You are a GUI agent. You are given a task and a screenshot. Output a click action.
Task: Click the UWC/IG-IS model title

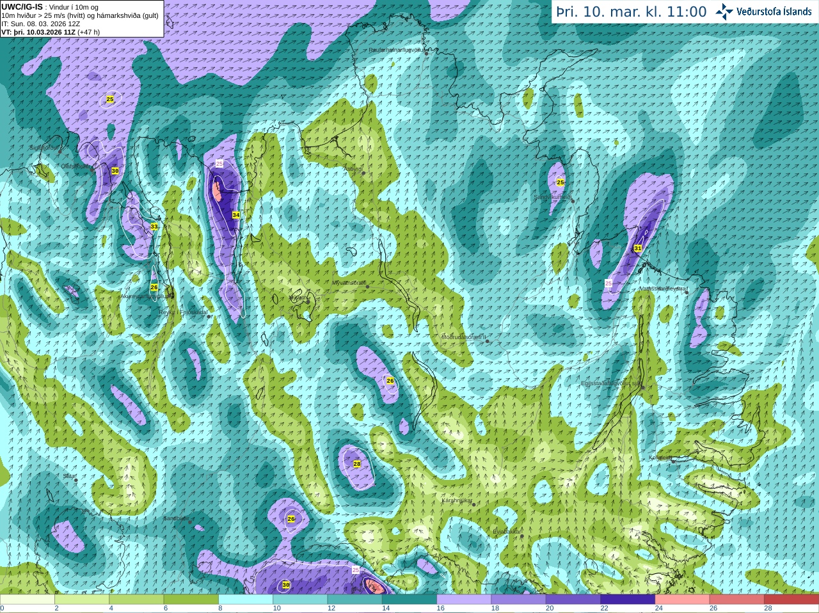[22, 6]
